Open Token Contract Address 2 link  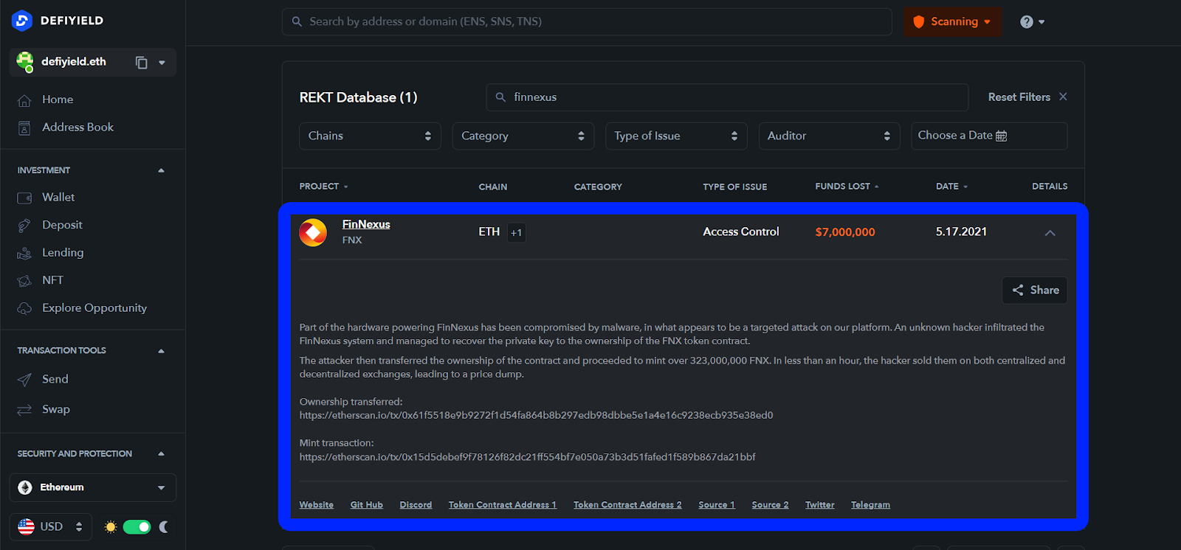[627, 505]
